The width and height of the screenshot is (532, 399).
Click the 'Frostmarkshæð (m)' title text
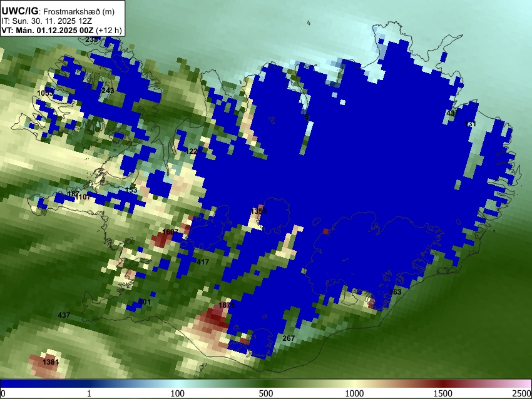[x=79, y=11]
